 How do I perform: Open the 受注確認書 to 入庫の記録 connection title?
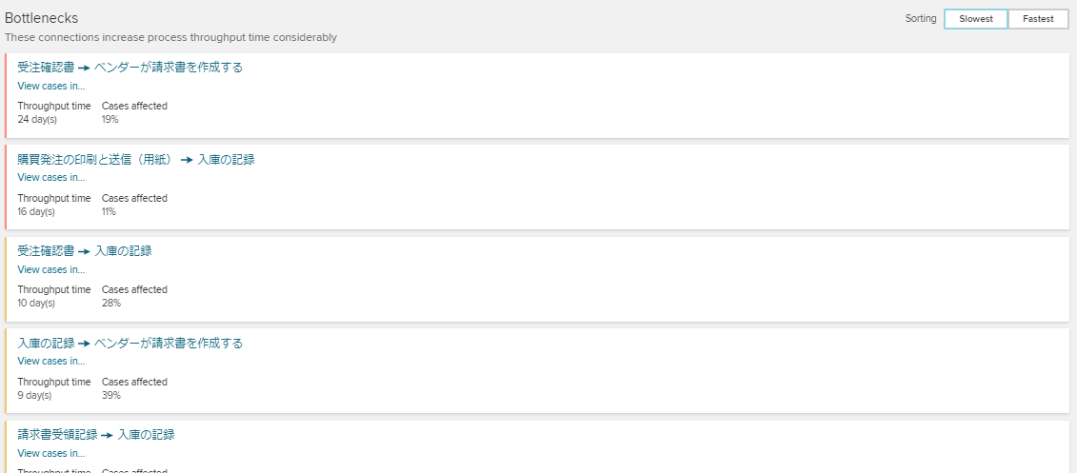click(x=85, y=251)
